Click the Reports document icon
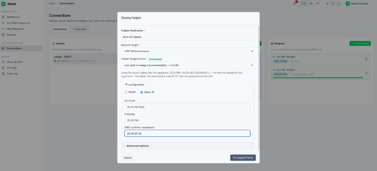The width and height of the screenshot is (377, 171). [3, 35]
